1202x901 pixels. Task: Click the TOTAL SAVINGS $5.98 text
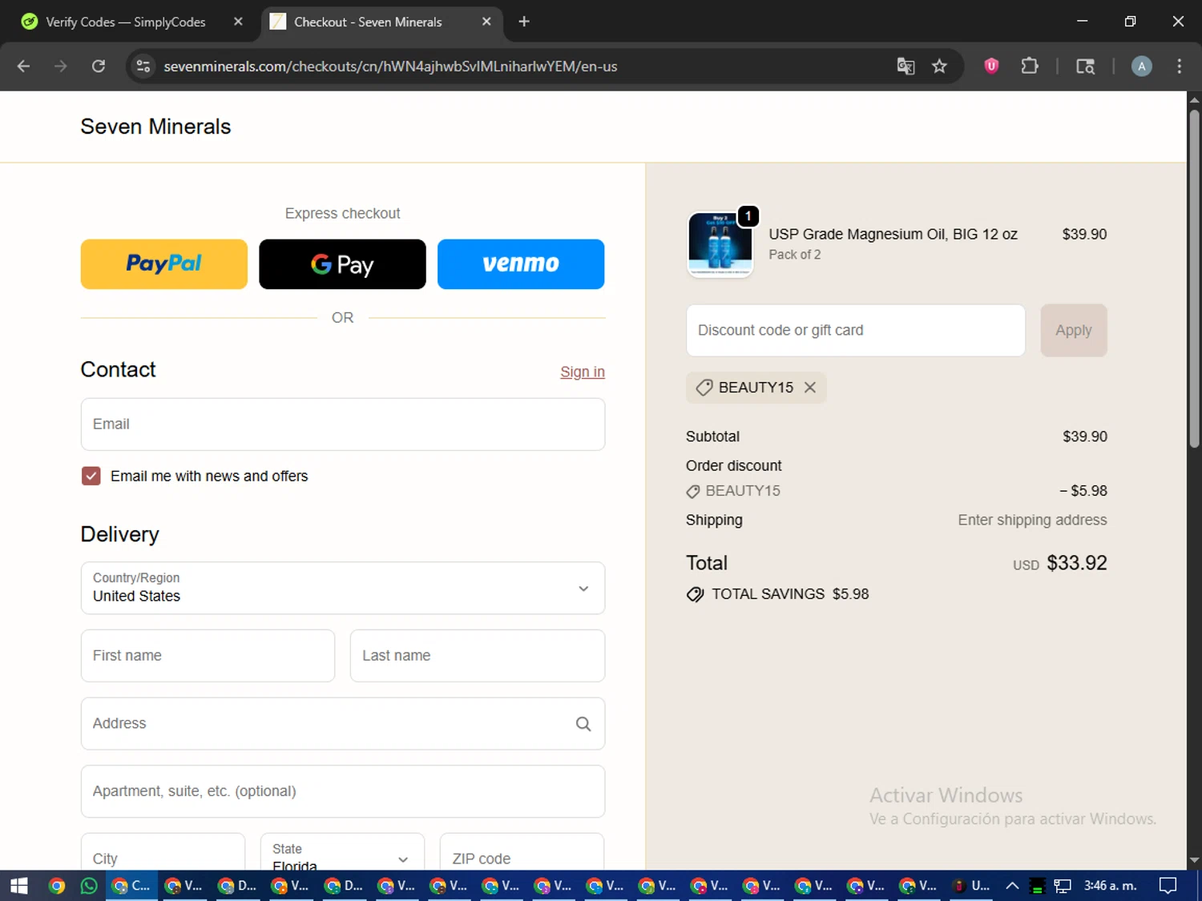790,594
